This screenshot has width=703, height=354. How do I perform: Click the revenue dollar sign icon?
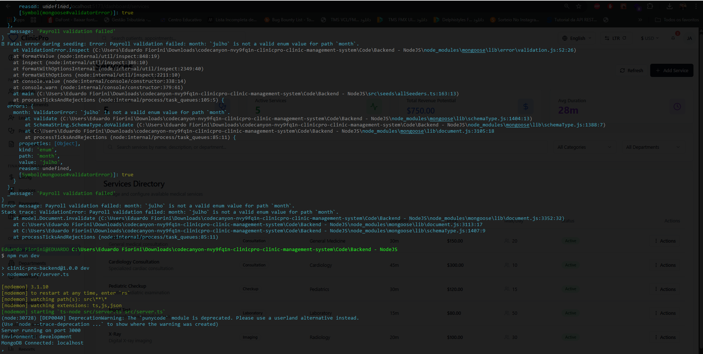tap(526, 107)
